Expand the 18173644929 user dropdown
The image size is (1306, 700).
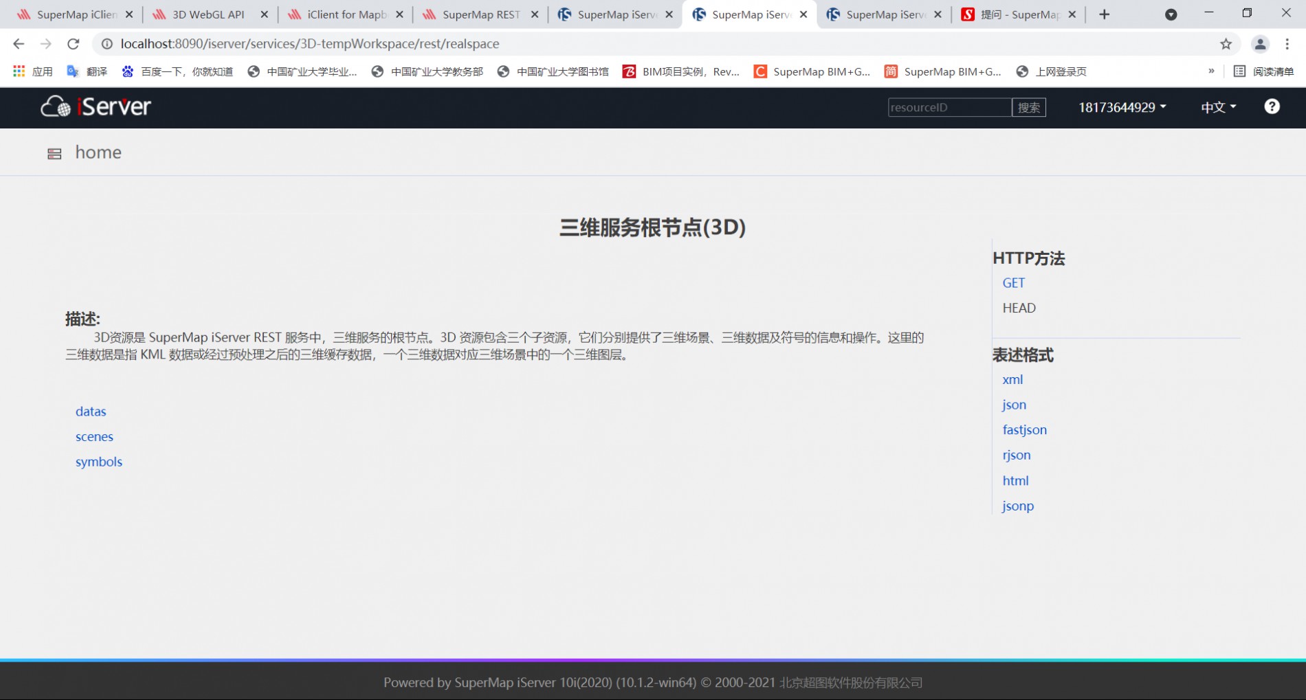coord(1122,107)
